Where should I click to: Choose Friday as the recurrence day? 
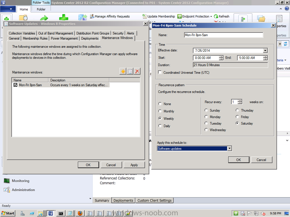click(237, 117)
